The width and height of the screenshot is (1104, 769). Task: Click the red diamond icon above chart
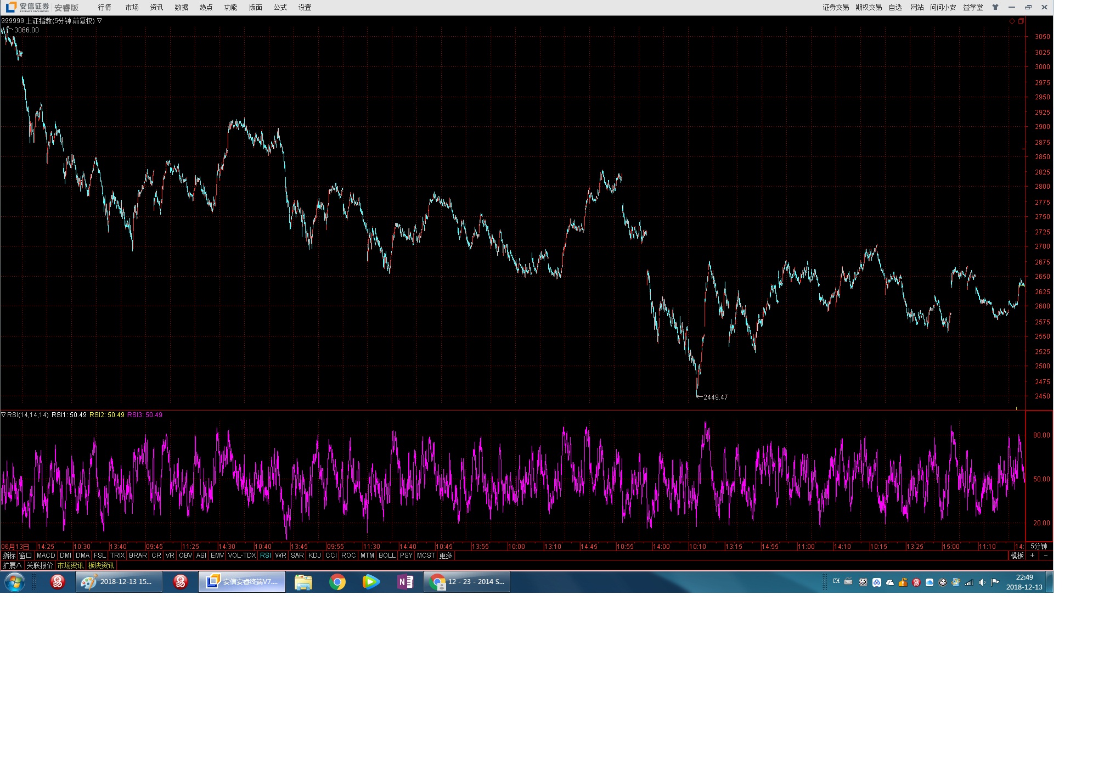coord(1012,21)
